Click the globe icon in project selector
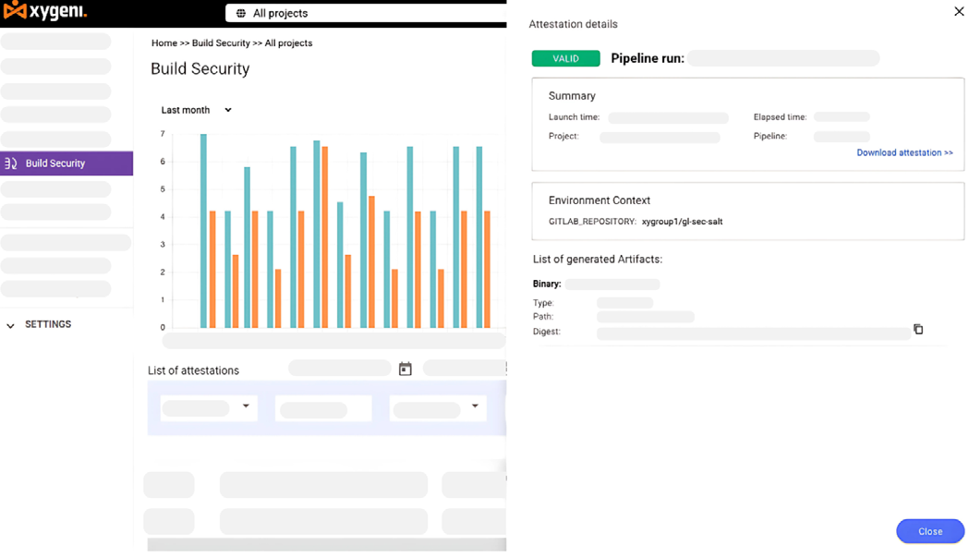Image resolution: width=969 pixels, height=557 pixels. coord(241,13)
